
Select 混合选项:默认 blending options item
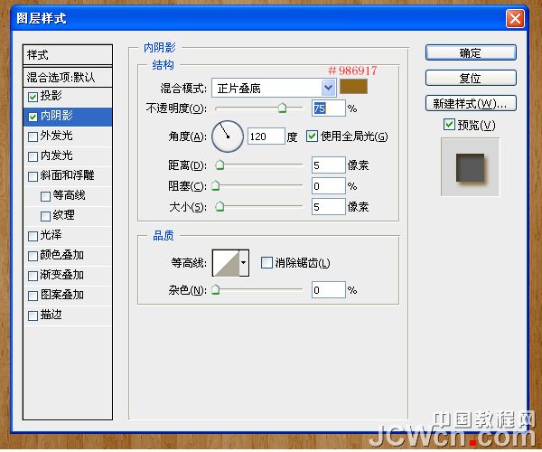pos(68,77)
